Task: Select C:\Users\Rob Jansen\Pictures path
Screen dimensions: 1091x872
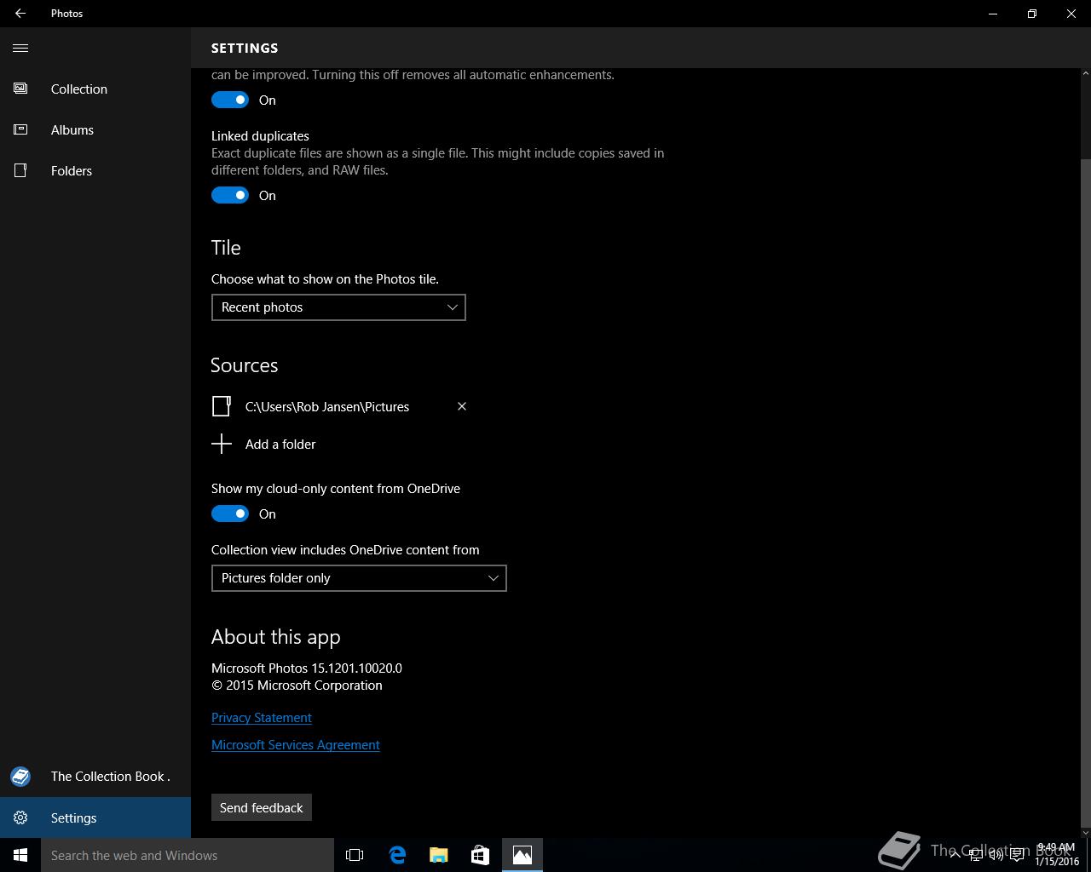Action: pos(327,407)
